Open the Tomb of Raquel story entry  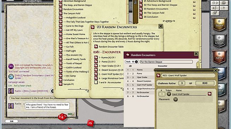74,63
